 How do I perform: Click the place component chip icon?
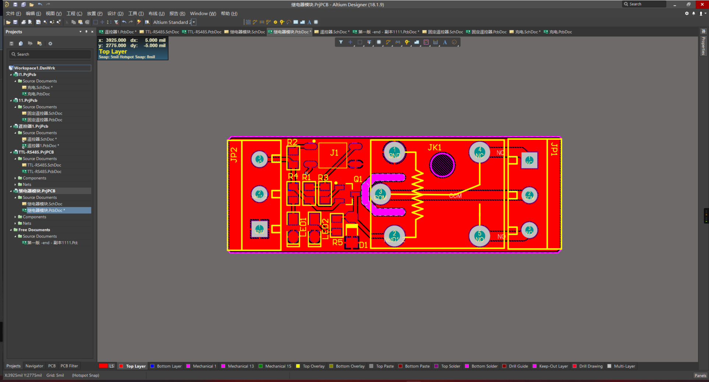point(379,42)
